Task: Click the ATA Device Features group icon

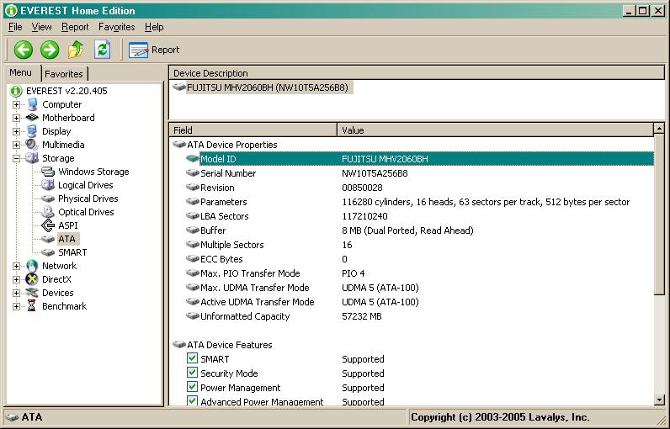Action: 179,344
